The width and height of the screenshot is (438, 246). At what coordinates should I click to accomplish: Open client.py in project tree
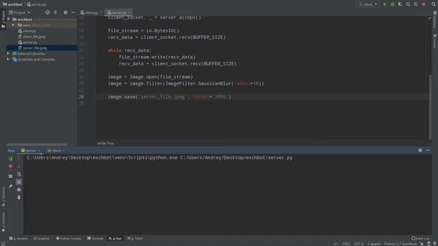click(27, 31)
